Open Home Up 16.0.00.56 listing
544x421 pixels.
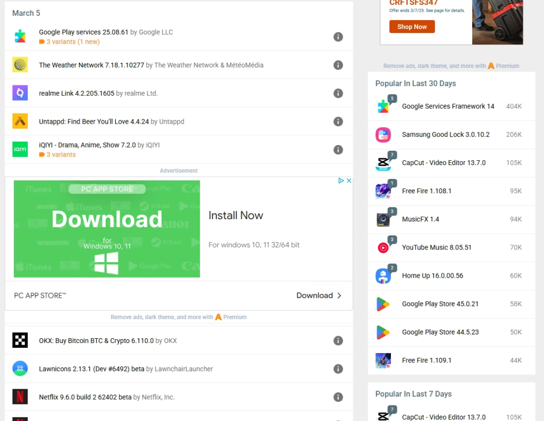pos(432,276)
